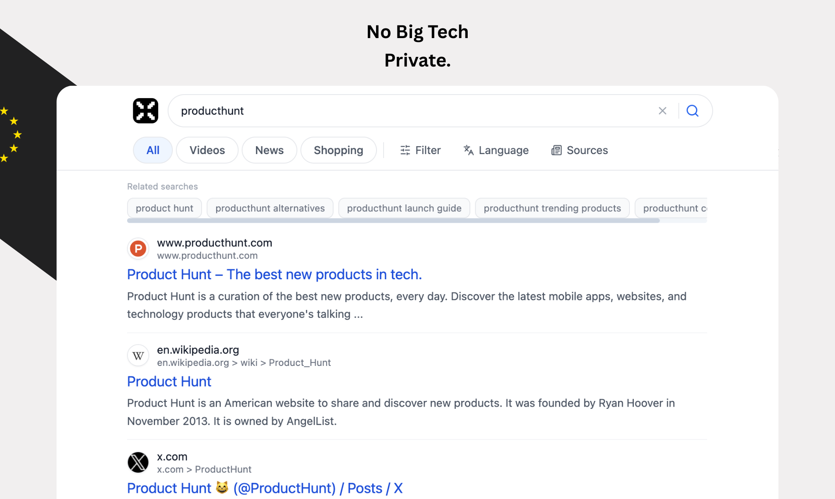Open the ProductHunt posts on X
The image size is (835, 499).
pyautogui.click(x=264, y=488)
